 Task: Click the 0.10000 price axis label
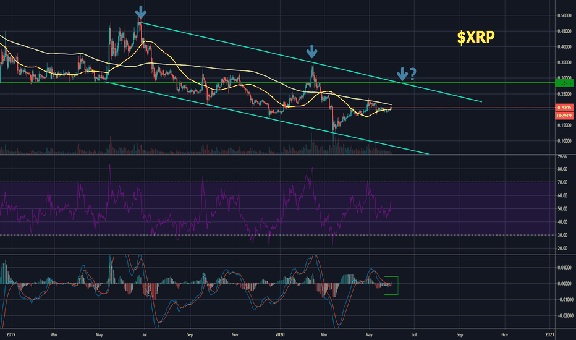pos(564,141)
